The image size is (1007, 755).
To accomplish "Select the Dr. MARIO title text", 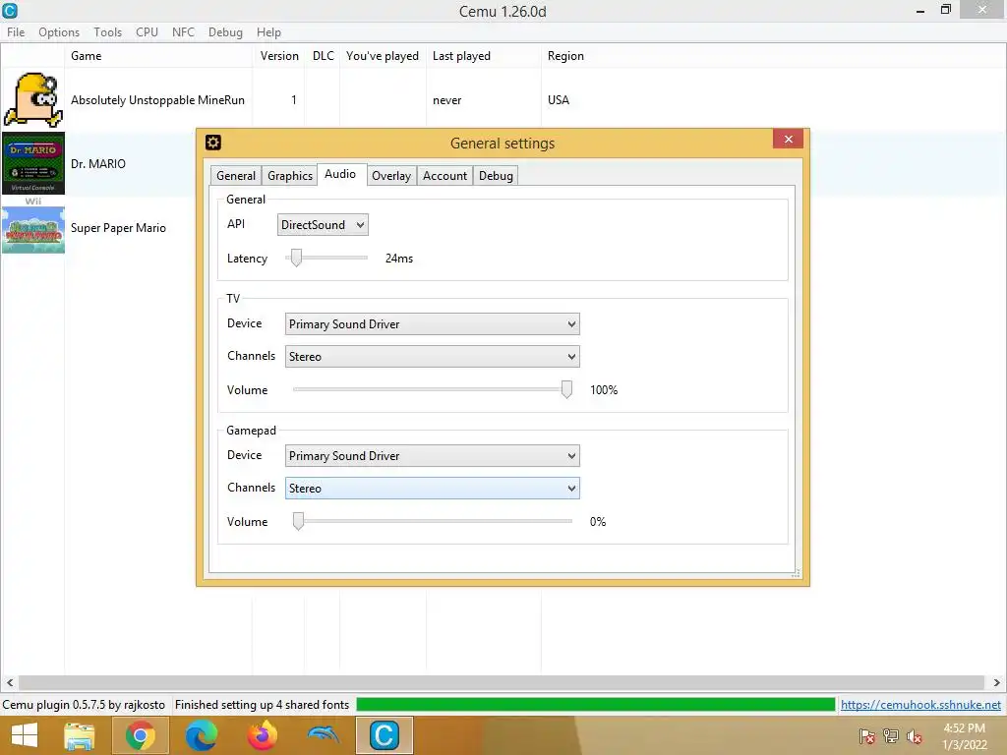I will pyautogui.click(x=98, y=164).
